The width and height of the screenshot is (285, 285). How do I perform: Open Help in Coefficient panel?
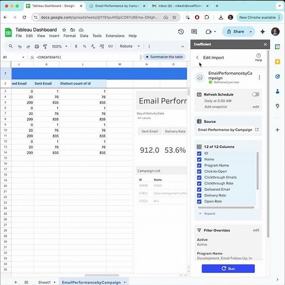(x=259, y=57)
